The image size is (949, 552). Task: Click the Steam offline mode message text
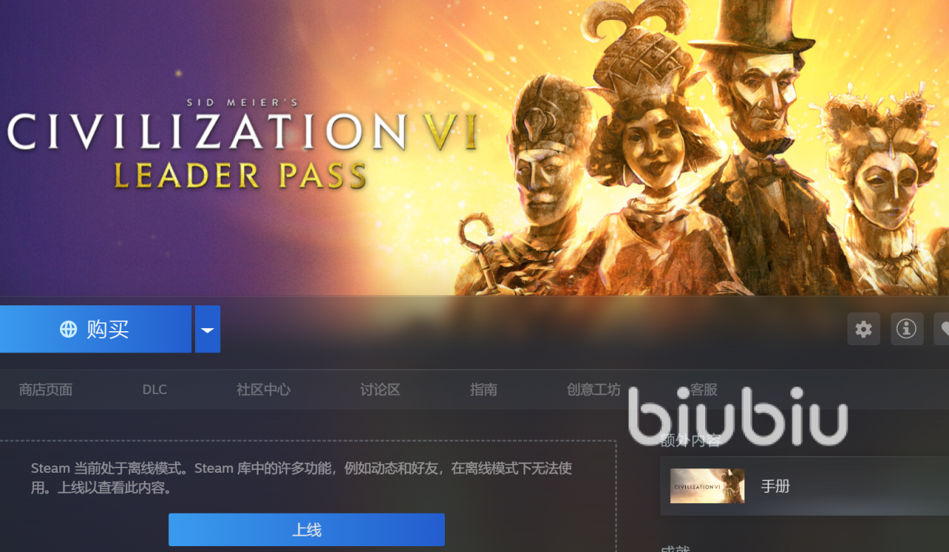[x=302, y=478]
